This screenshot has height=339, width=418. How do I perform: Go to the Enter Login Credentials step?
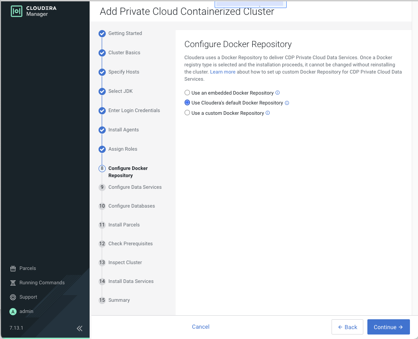tap(134, 110)
